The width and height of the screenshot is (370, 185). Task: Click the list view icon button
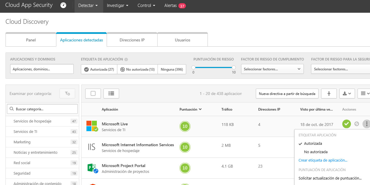tap(111, 93)
